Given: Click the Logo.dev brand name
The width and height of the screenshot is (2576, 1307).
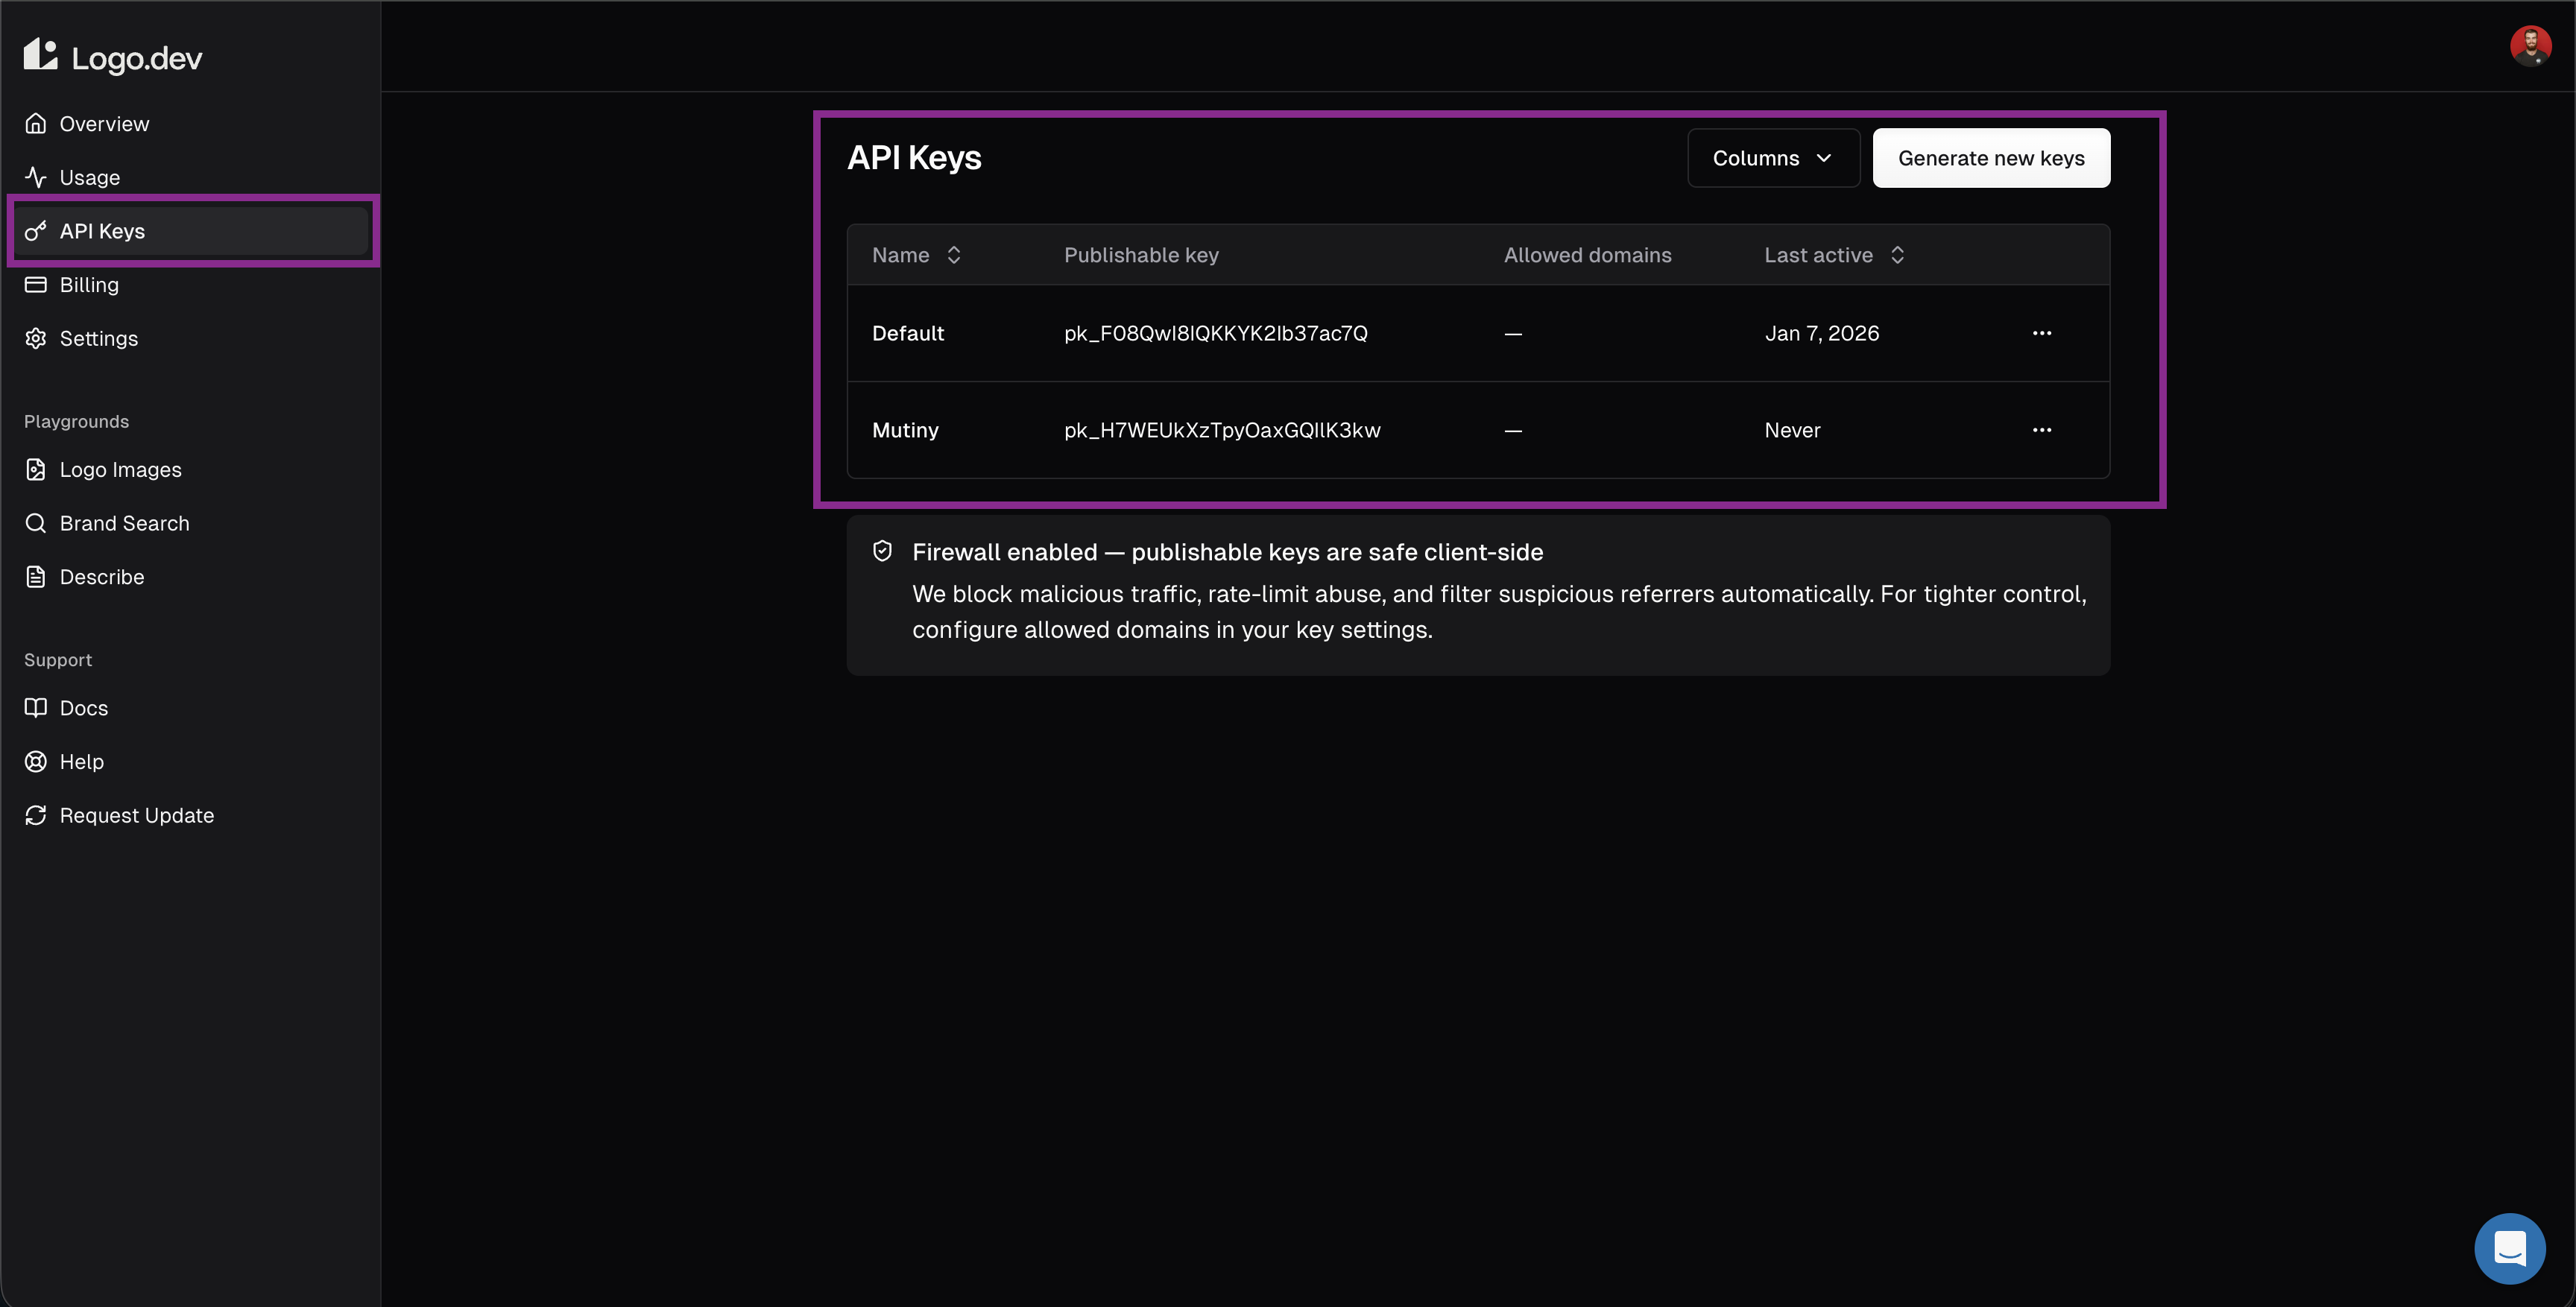Looking at the screenshot, I should tap(137, 58).
